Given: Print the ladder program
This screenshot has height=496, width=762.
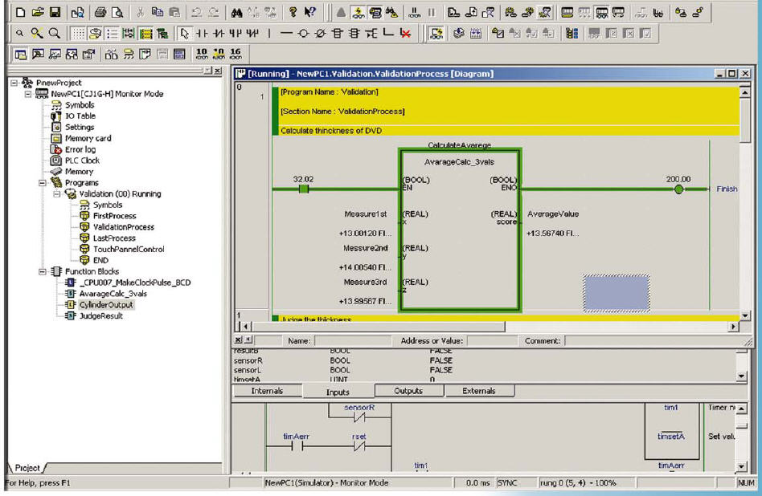Looking at the screenshot, I should [100, 12].
